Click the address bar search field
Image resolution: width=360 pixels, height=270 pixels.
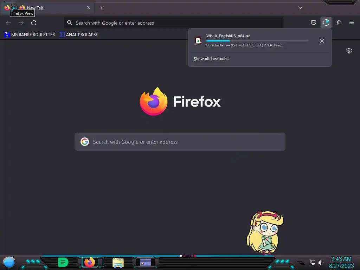[x=174, y=23]
